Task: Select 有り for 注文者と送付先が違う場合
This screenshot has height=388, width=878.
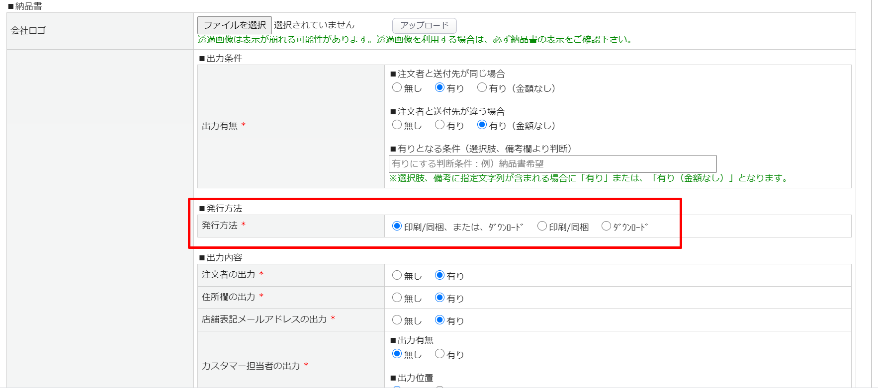Action: (x=439, y=125)
